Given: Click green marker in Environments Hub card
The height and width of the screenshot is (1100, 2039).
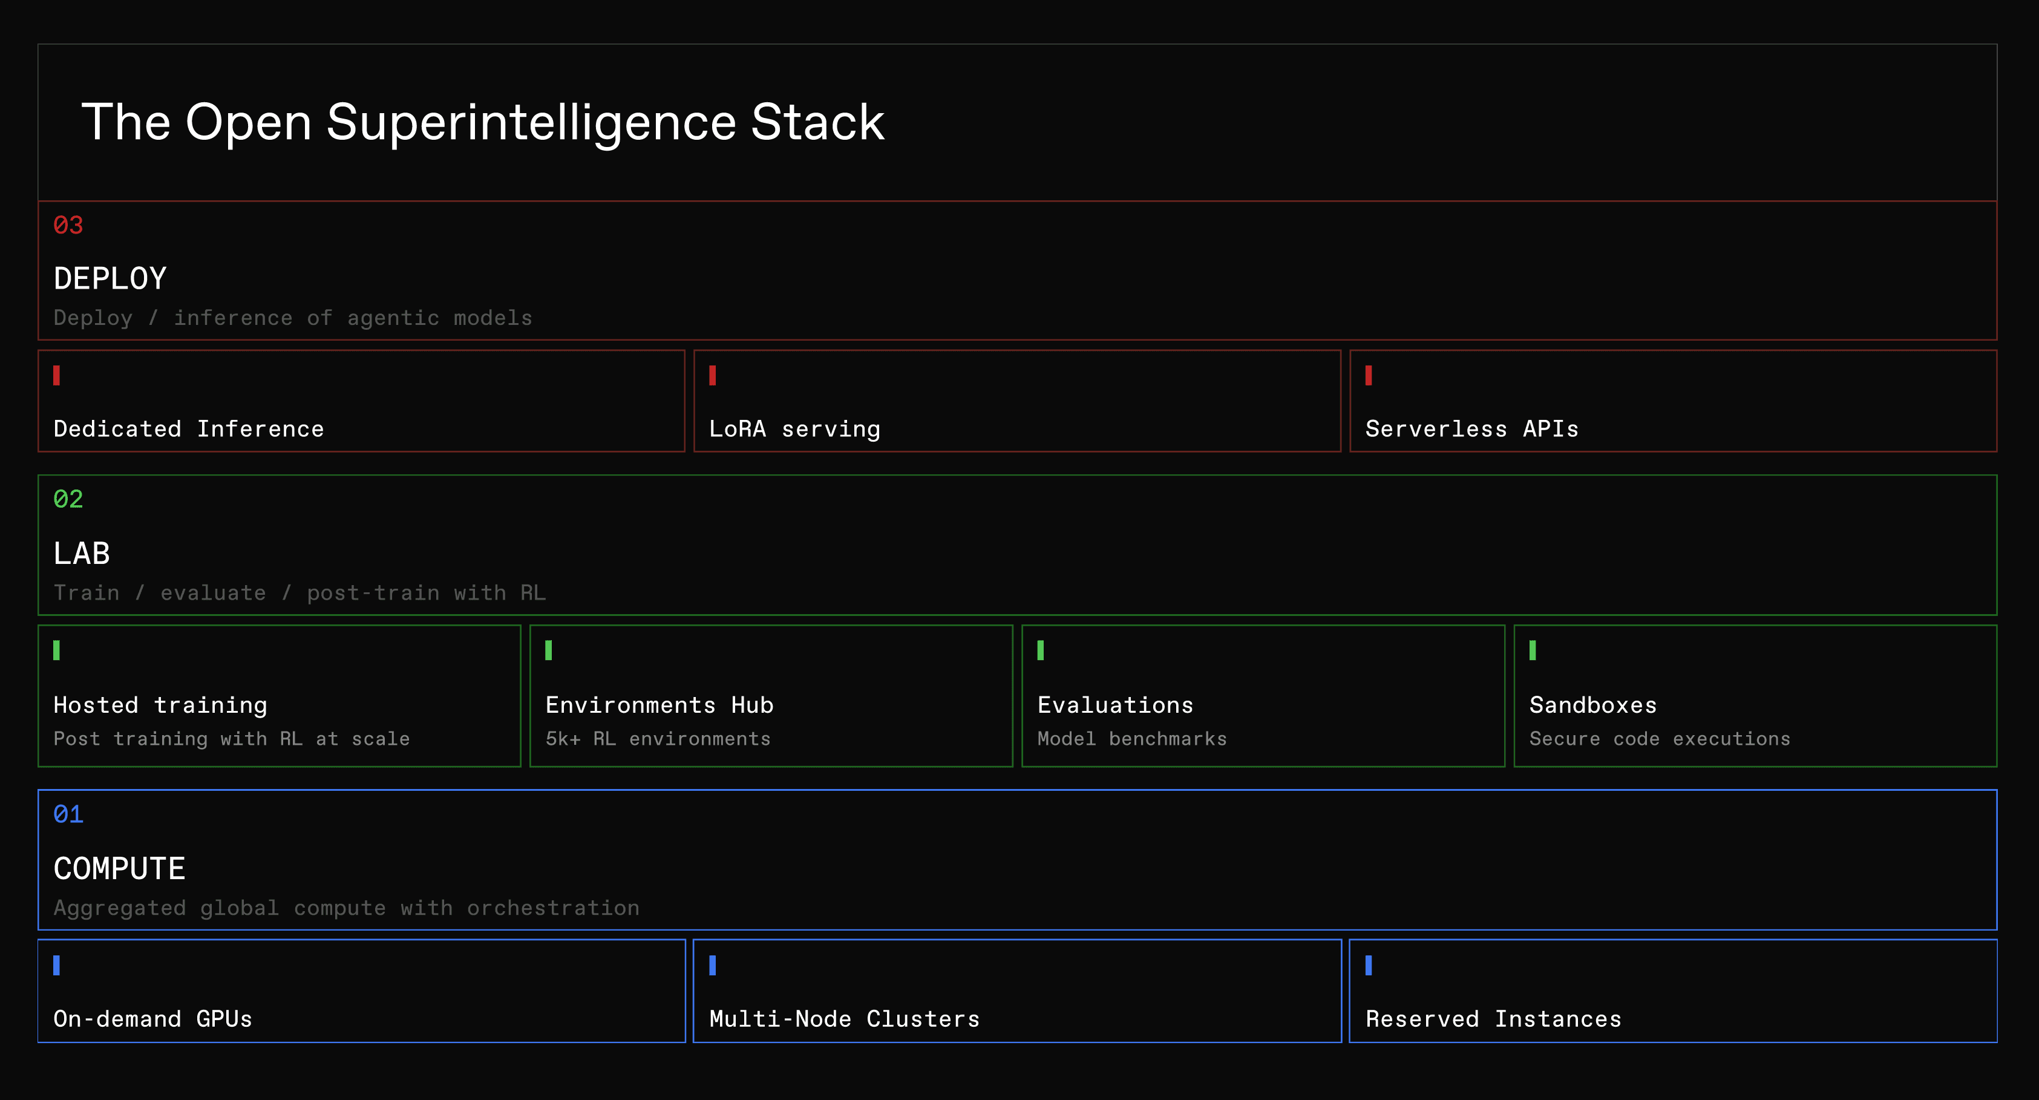Looking at the screenshot, I should click(x=549, y=650).
